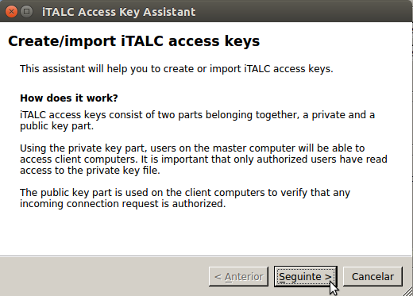Click the Cancelar button
The width and height of the screenshot is (413, 296).
click(x=372, y=277)
